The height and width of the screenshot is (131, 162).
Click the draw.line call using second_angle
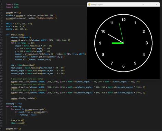78,93
